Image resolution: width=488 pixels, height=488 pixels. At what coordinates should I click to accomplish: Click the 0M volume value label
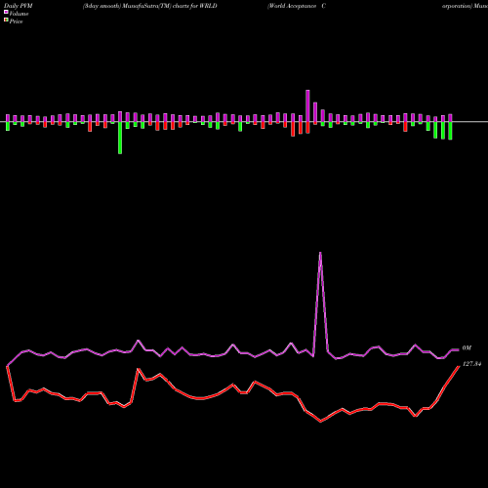pos(467,348)
